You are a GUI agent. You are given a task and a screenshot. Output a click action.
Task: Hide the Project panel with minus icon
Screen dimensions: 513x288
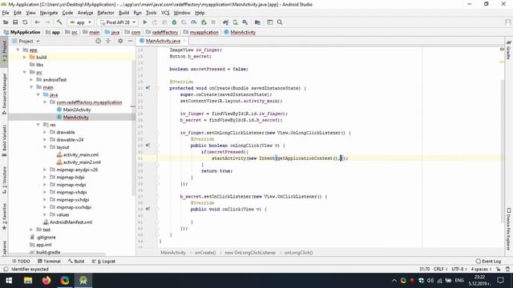click(130, 41)
